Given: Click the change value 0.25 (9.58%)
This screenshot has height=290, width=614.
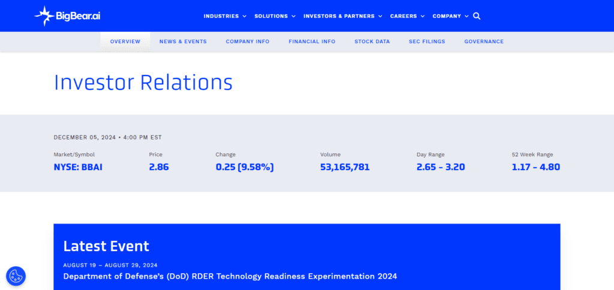Looking at the screenshot, I should (x=245, y=167).
